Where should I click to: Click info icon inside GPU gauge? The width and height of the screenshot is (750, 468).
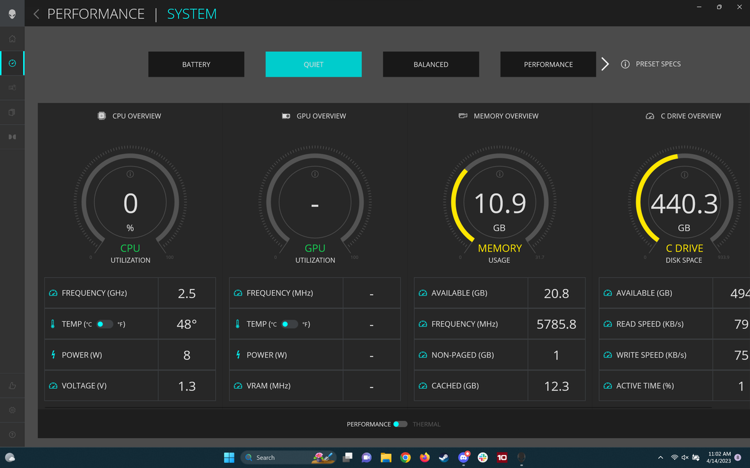click(x=315, y=174)
